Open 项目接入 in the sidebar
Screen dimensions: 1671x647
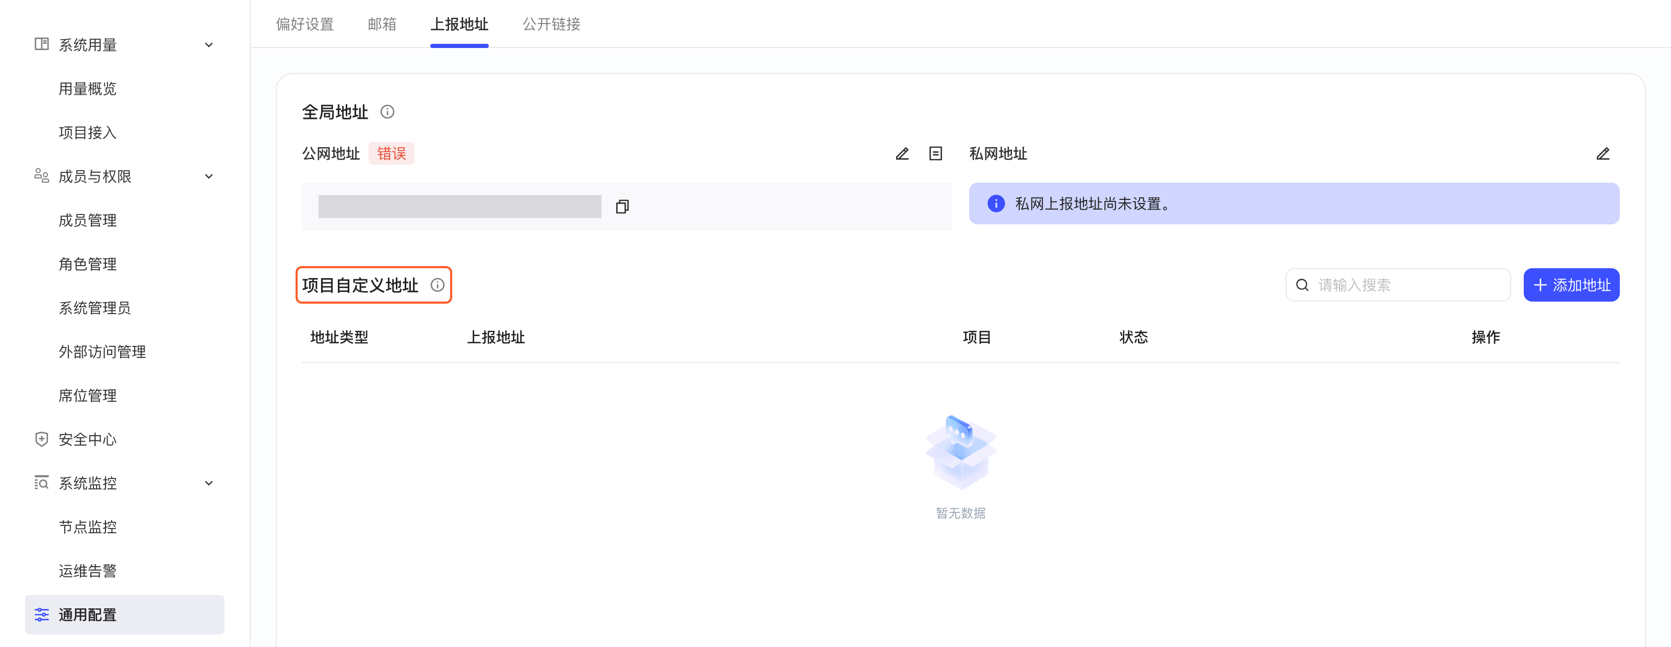[88, 132]
